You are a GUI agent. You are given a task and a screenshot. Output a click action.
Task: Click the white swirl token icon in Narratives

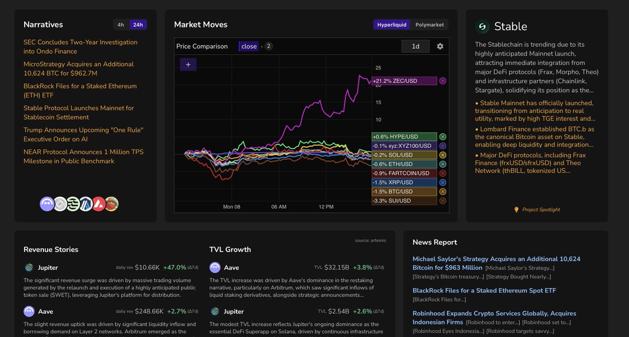tap(60, 204)
